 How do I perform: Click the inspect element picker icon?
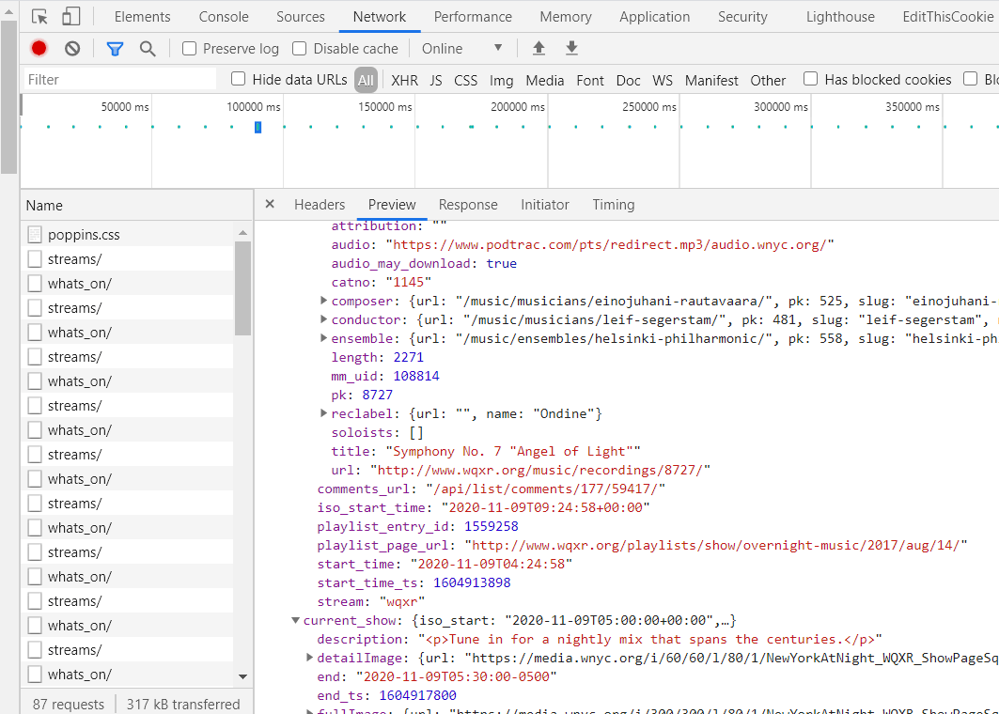[39, 17]
